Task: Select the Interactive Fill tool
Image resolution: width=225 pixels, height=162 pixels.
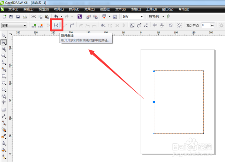Action: tap(4, 156)
